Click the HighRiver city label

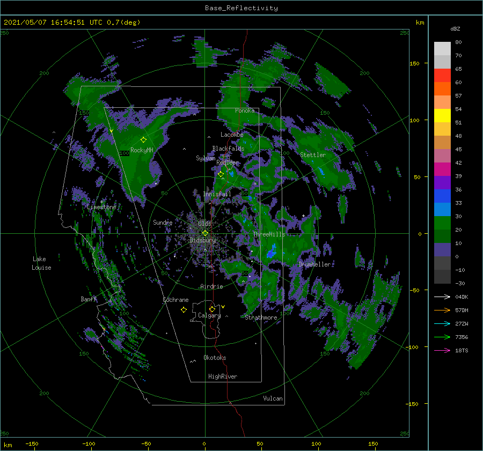click(223, 376)
